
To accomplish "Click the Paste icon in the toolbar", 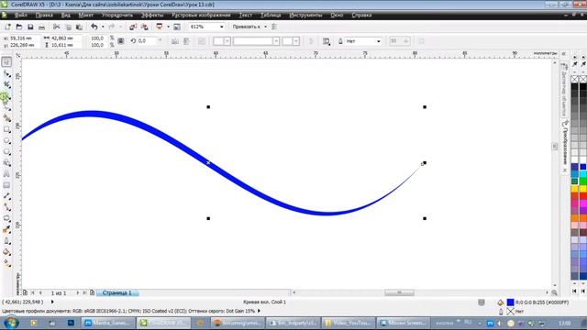I will (x=79, y=27).
